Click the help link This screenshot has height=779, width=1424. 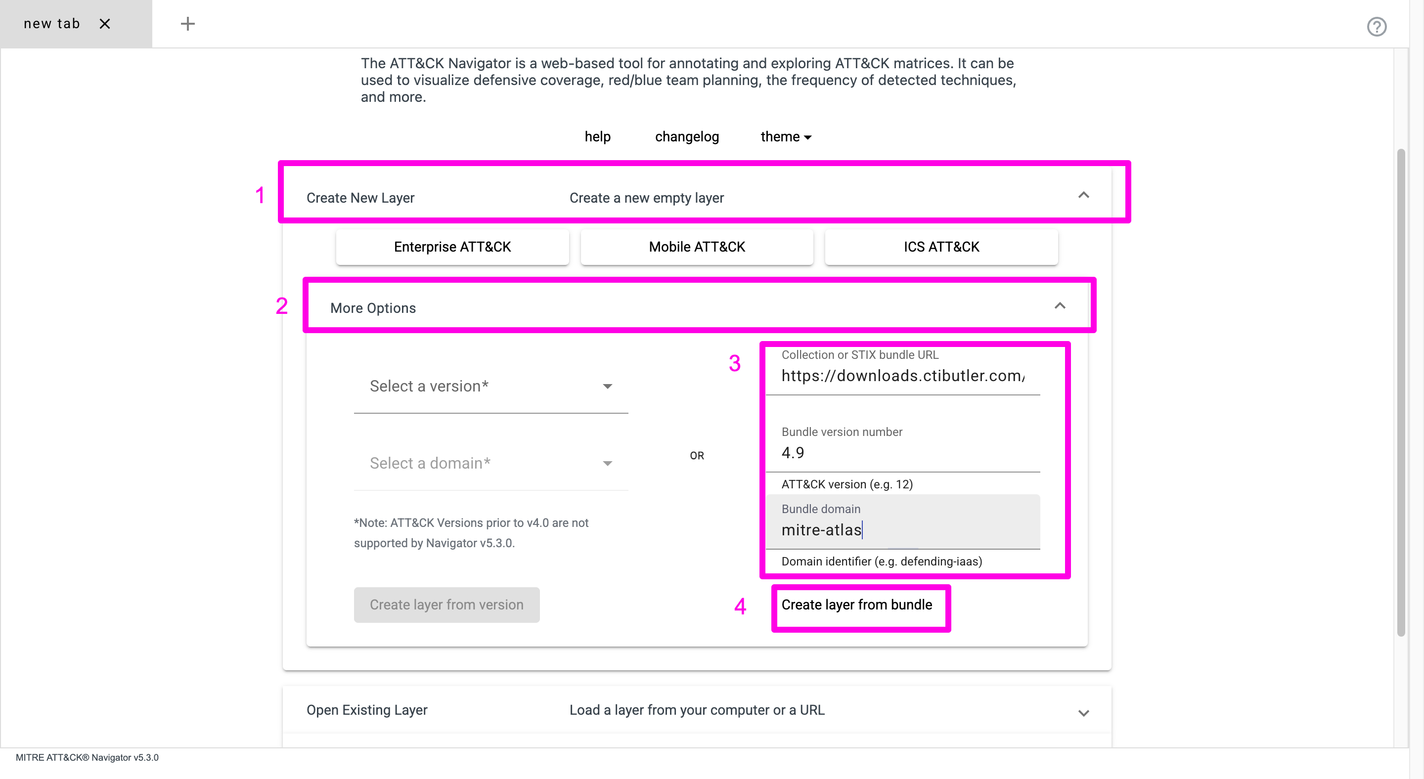(597, 136)
